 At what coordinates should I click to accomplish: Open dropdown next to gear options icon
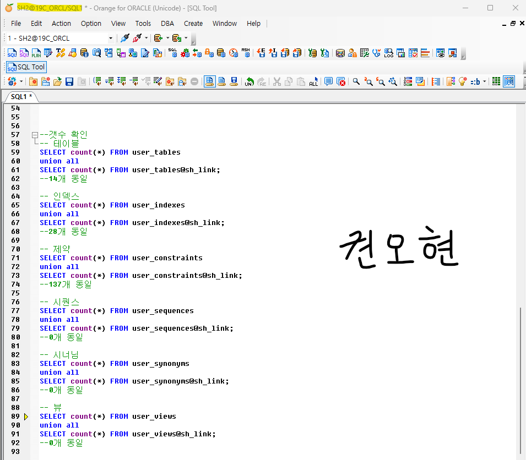pos(21,81)
